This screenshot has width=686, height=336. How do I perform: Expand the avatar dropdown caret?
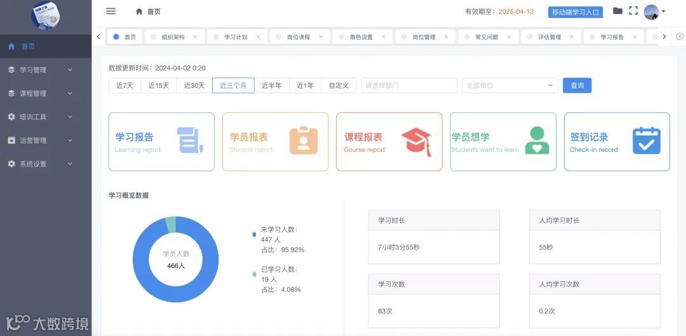click(x=663, y=12)
